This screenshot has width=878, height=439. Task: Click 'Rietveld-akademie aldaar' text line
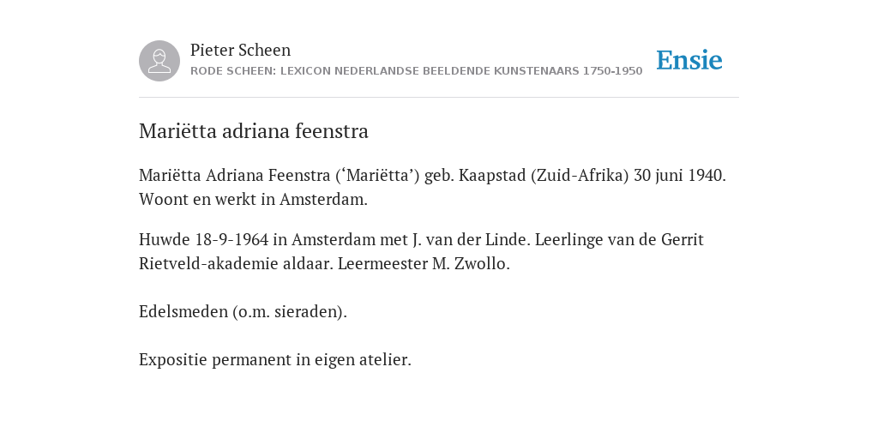(324, 264)
